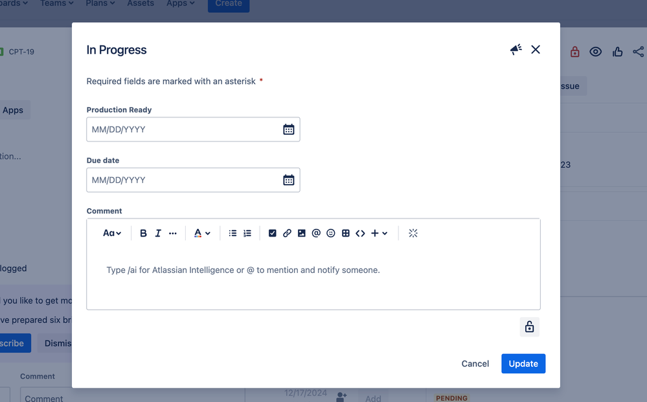Launch Atlassian Intelligence sparkle icon

pos(413,233)
